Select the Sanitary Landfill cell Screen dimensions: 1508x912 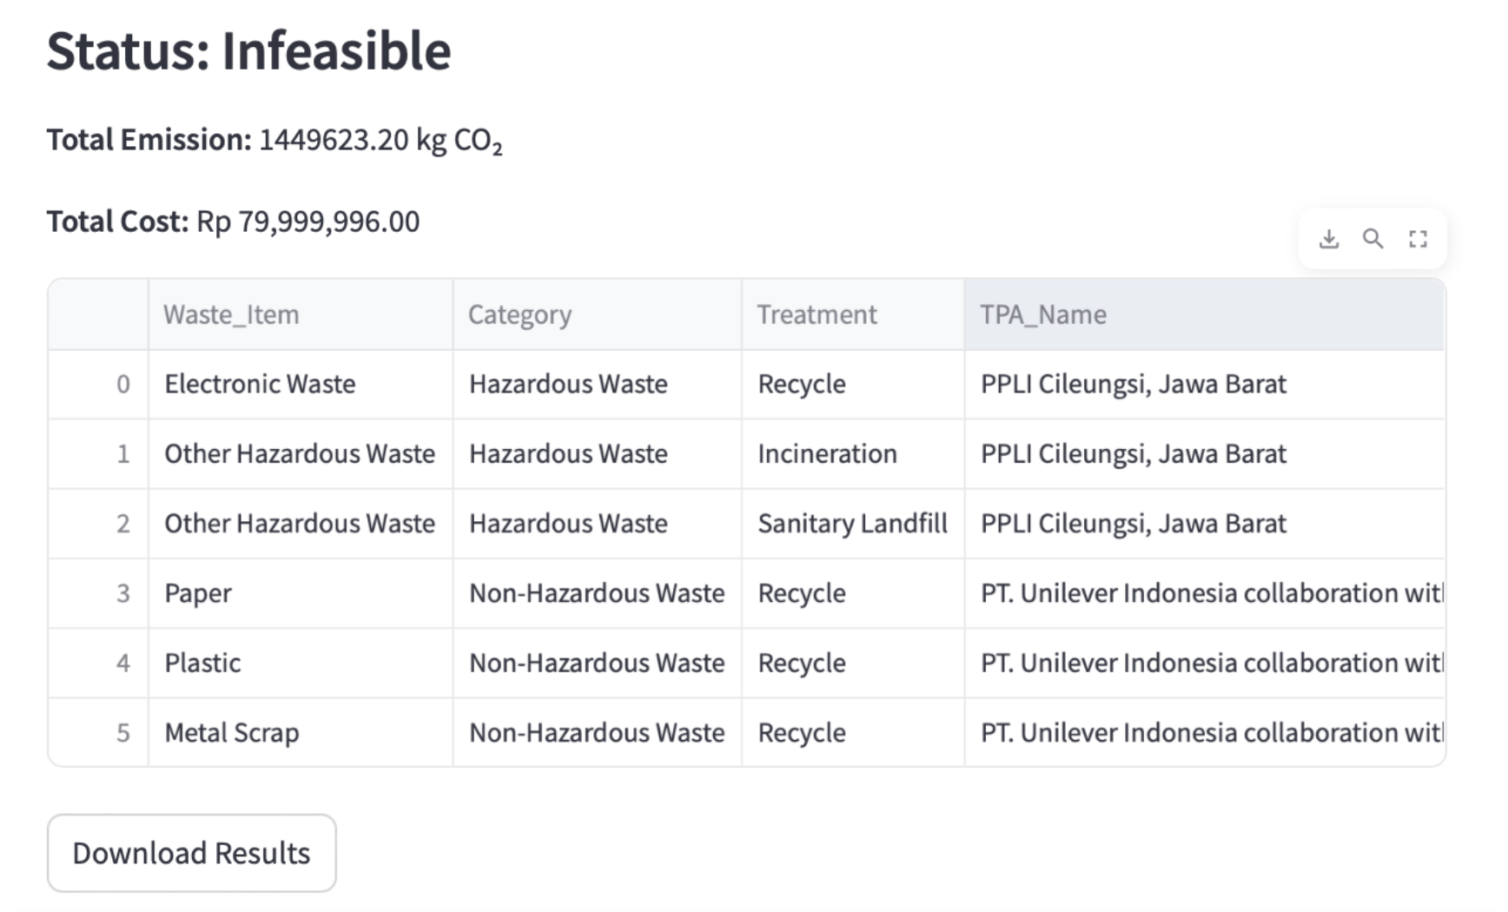coord(852,524)
